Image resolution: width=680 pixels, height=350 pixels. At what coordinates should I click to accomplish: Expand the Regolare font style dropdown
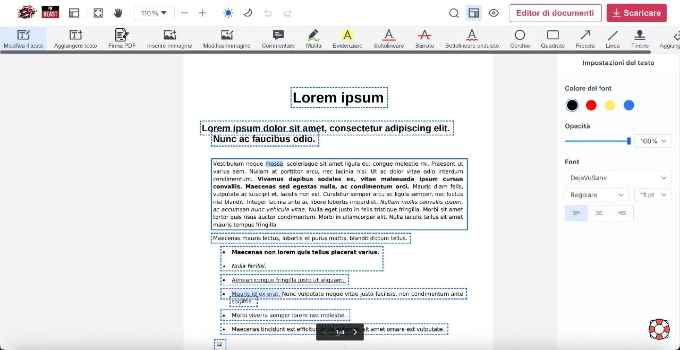596,194
